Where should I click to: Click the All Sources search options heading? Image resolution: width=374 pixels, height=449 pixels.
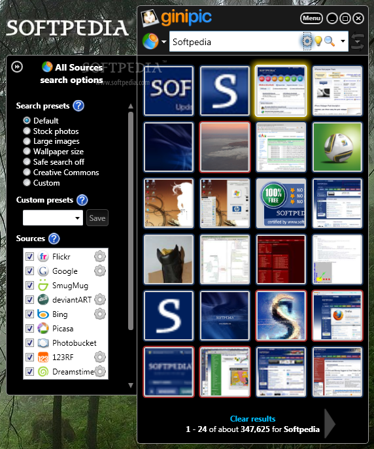point(71,74)
